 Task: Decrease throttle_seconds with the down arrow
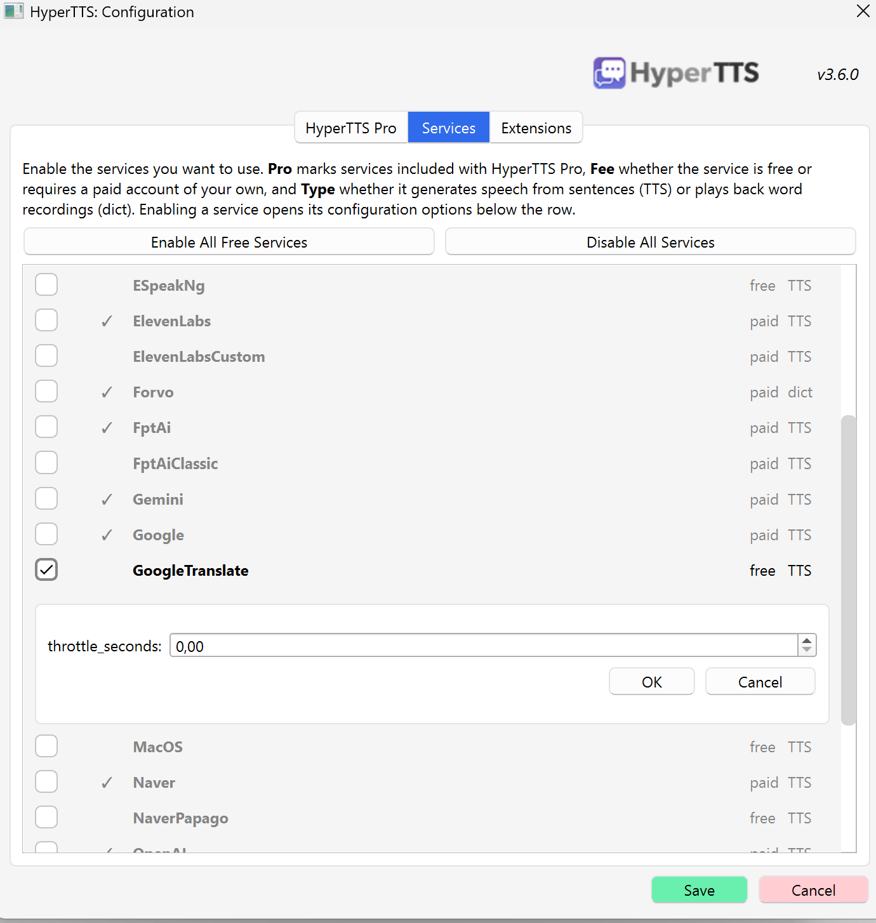(807, 650)
